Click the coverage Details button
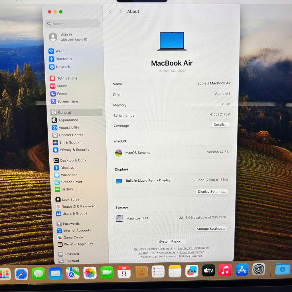Screen dimensions: 292x292 tap(220, 125)
